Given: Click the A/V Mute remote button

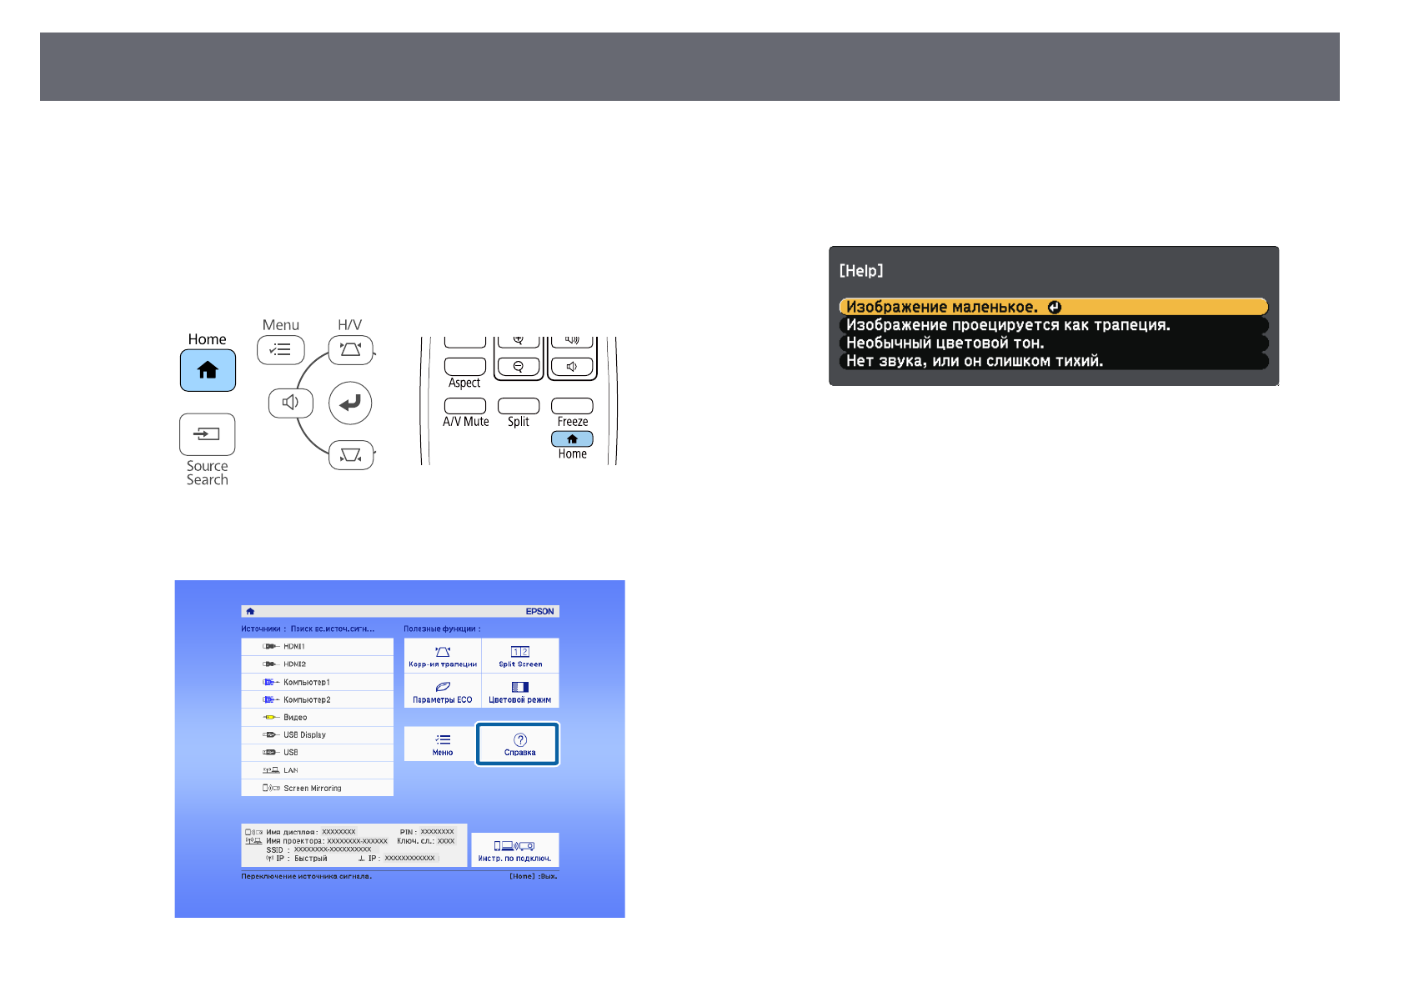Looking at the screenshot, I should [464, 406].
